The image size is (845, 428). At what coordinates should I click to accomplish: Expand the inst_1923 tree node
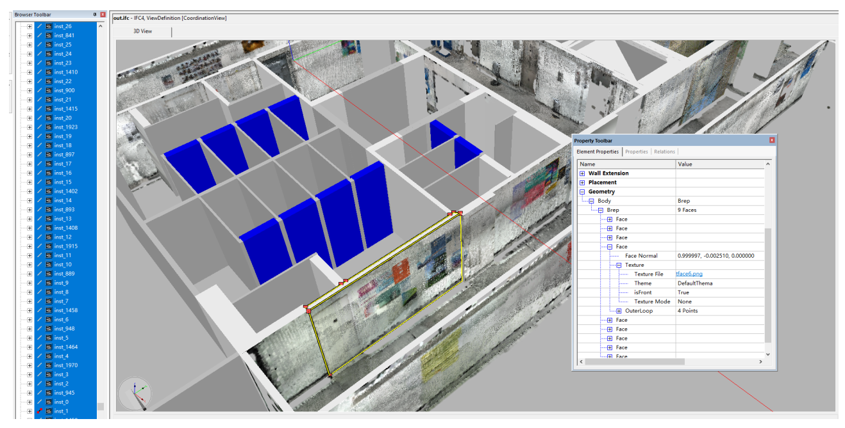click(x=29, y=127)
